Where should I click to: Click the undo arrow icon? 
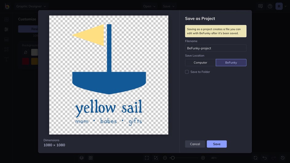tap(265, 158)
